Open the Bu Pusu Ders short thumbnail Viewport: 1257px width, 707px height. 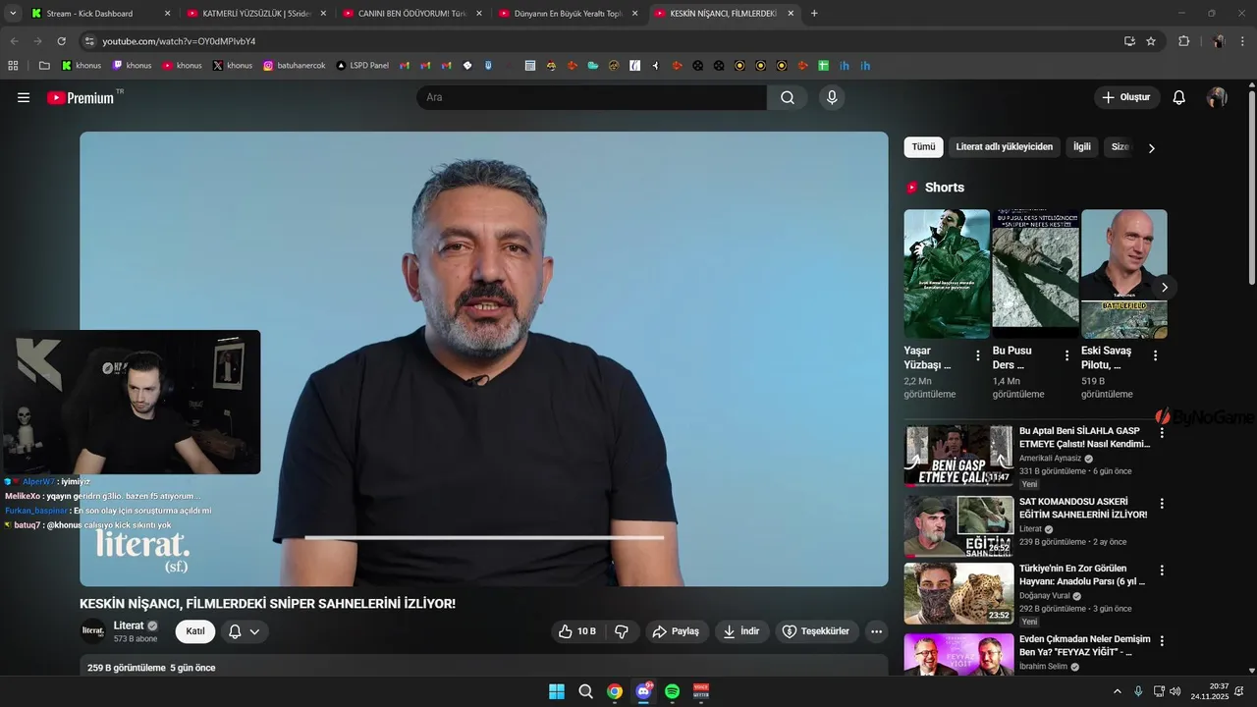pos(1035,274)
